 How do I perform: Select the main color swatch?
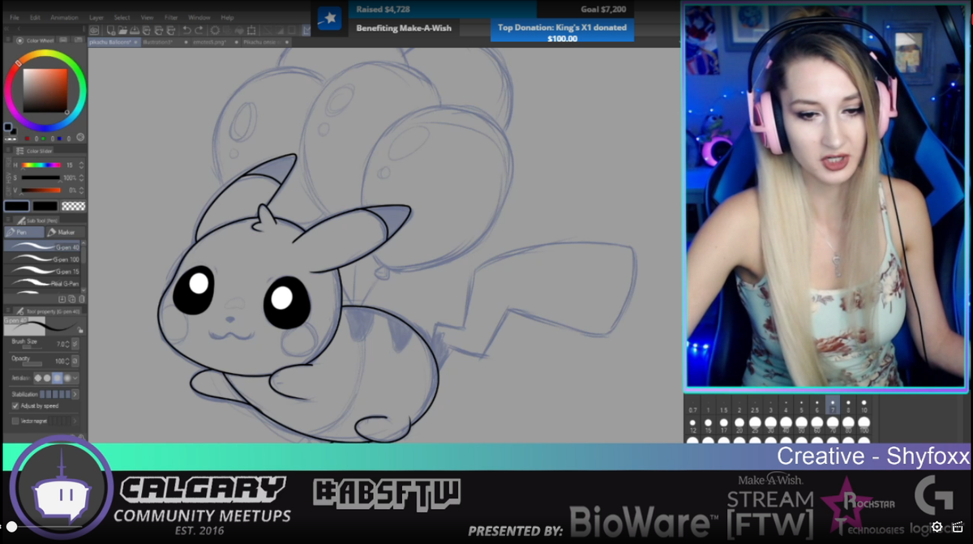click(x=16, y=206)
